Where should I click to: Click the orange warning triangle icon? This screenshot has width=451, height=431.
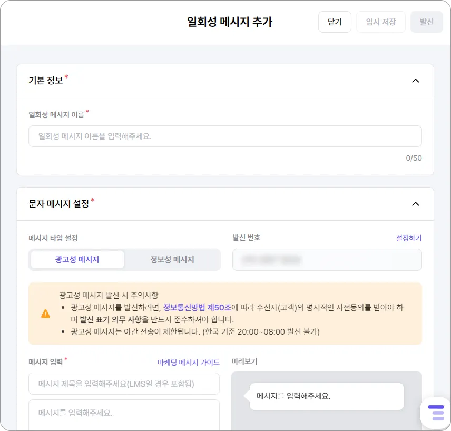click(46, 314)
